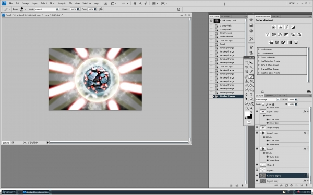Switch to the Actions tab

pos(226,16)
